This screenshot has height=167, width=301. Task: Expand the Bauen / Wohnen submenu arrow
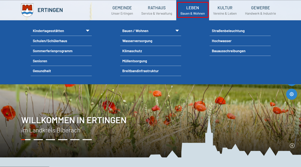pyautogui.click(x=177, y=31)
